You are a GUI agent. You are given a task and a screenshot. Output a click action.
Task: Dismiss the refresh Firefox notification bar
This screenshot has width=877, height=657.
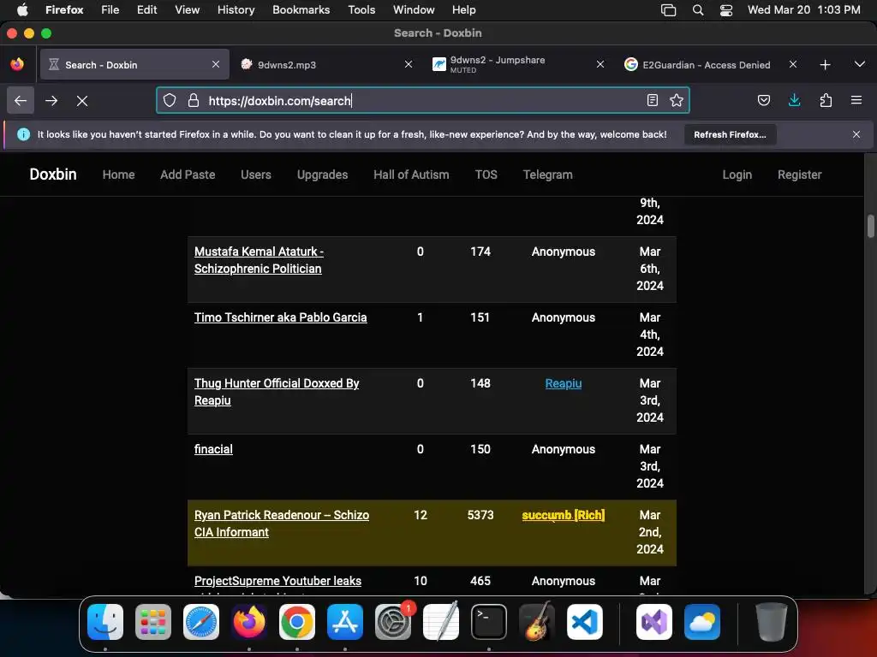coord(856,134)
